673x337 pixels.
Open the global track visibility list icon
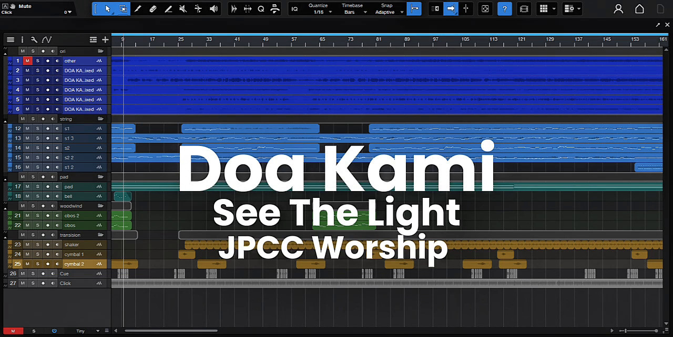tap(93, 39)
